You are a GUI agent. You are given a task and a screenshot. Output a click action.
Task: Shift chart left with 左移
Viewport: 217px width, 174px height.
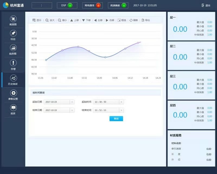(x=98, y=20)
